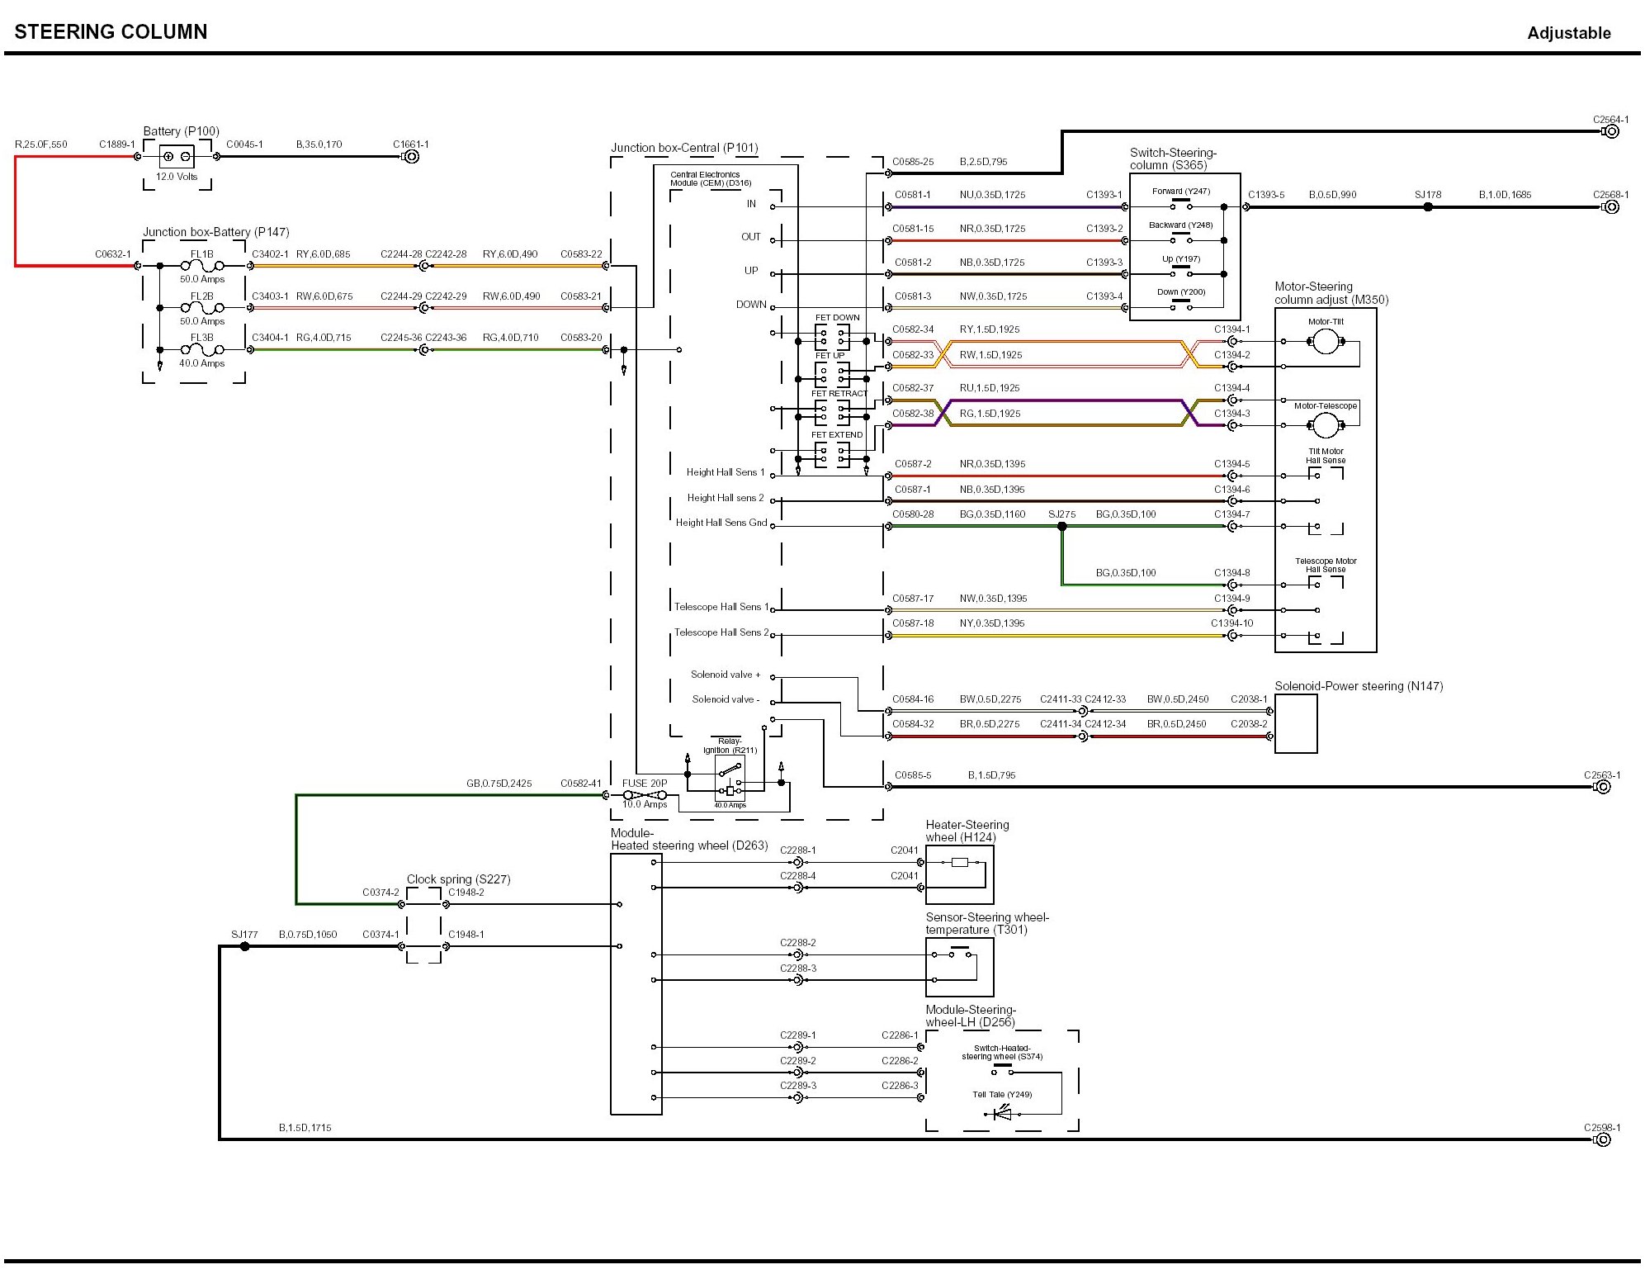Image resolution: width=1645 pixels, height=1274 pixels.
Task: Click the STEERING COLUMN title
Action: coord(111,31)
